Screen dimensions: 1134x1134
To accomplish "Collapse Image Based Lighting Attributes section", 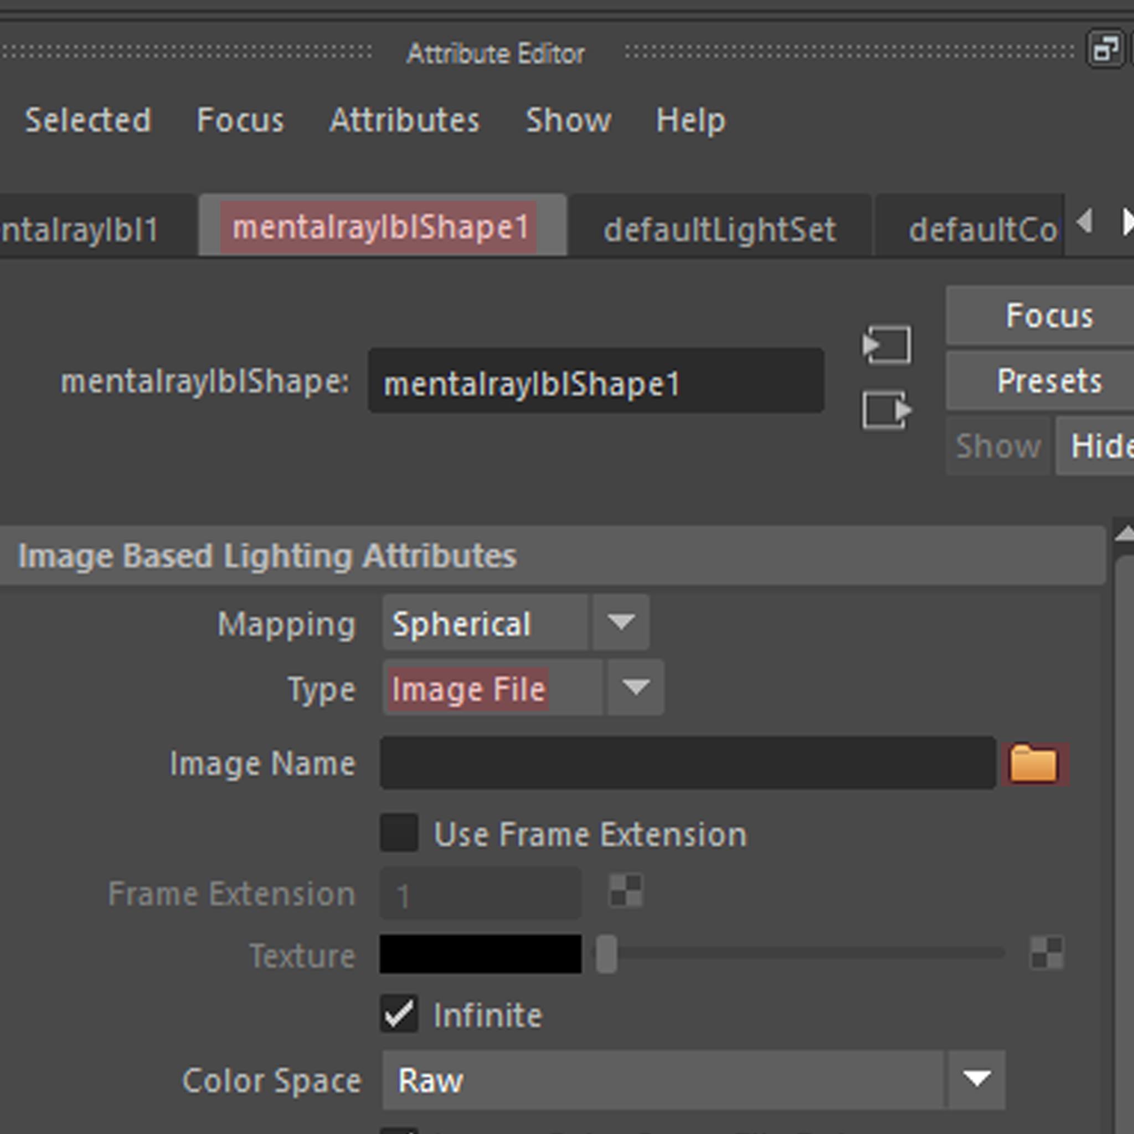I will pyautogui.click(x=267, y=555).
